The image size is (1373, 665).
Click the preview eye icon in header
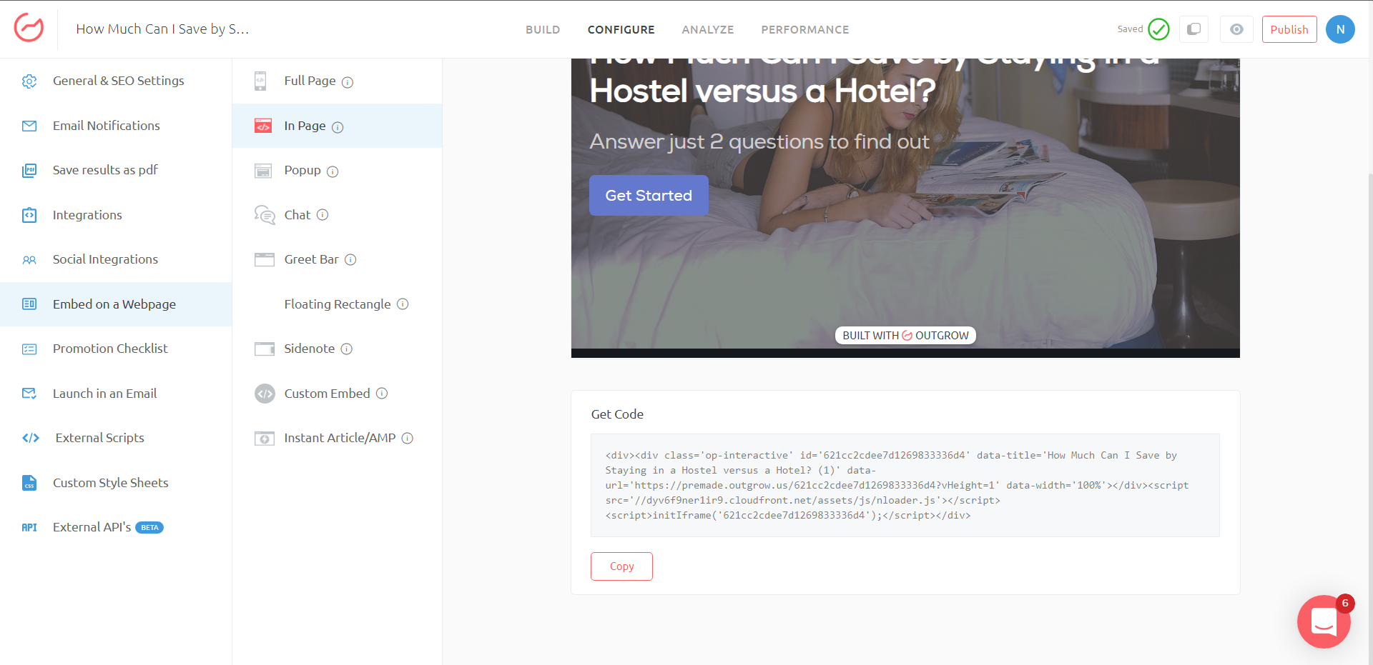[1236, 29]
